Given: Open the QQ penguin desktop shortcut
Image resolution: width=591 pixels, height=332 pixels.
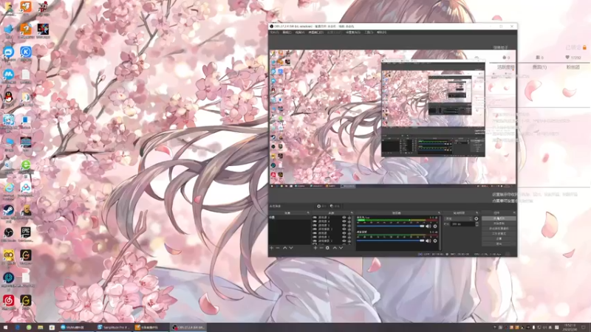Looking at the screenshot, I should pyautogui.click(x=9, y=98).
